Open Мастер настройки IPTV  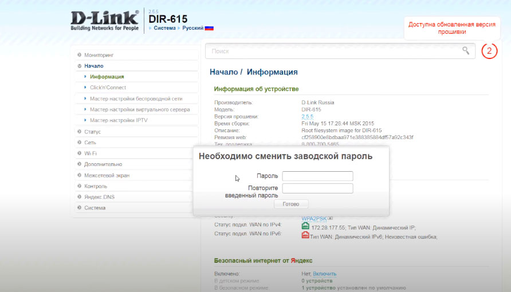pyautogui.click(x=119, y=120)
